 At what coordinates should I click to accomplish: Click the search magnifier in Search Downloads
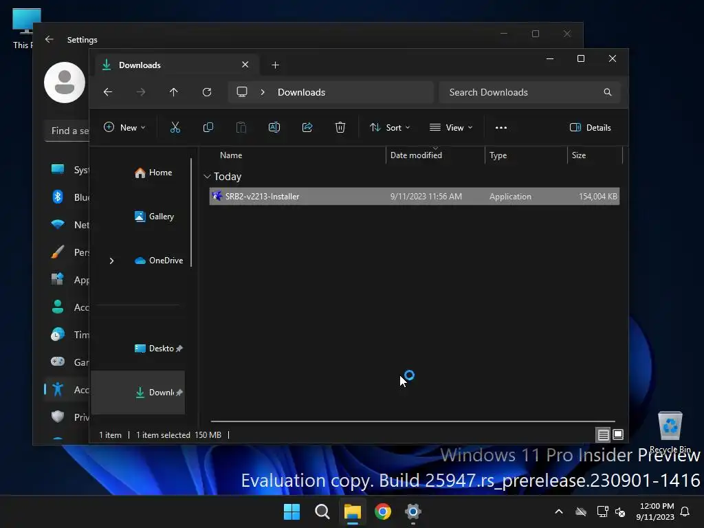coord(608,92)
